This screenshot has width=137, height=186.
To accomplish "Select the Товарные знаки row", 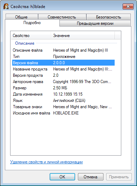I will (x=64, y=107).
